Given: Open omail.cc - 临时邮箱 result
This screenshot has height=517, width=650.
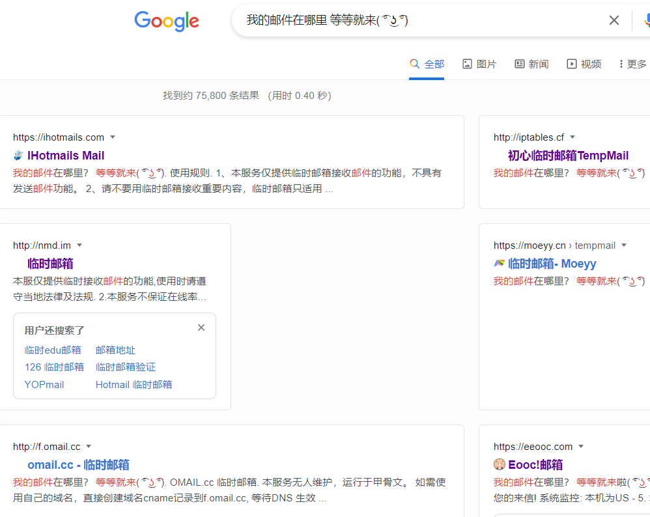Looking at the screenshot, I should pyautogui.click(x=78, y=465).
